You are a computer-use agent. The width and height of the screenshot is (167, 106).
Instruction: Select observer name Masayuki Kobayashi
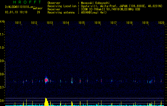pyautogui.click(x=95, y=3)
